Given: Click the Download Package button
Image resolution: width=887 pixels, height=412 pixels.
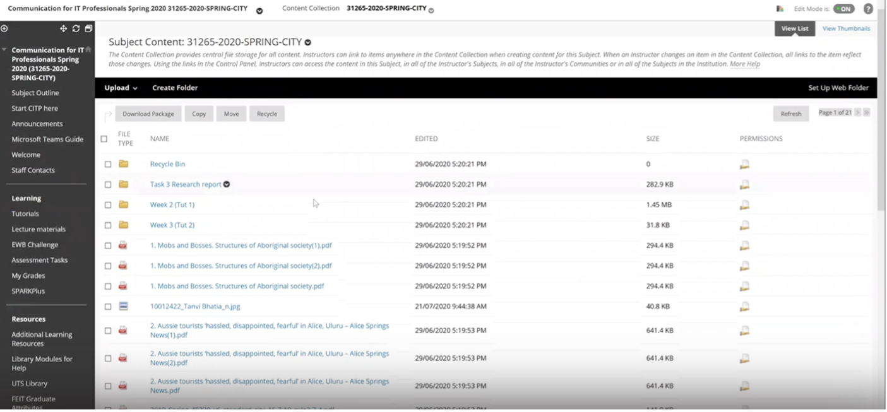Looking at the screenshot, I should pyautogui.click(x=148, y=114).
